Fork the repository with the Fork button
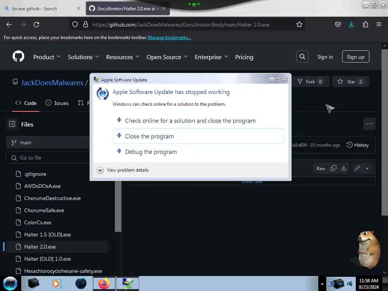The image size is (388, 291). (x=311, y=82)
